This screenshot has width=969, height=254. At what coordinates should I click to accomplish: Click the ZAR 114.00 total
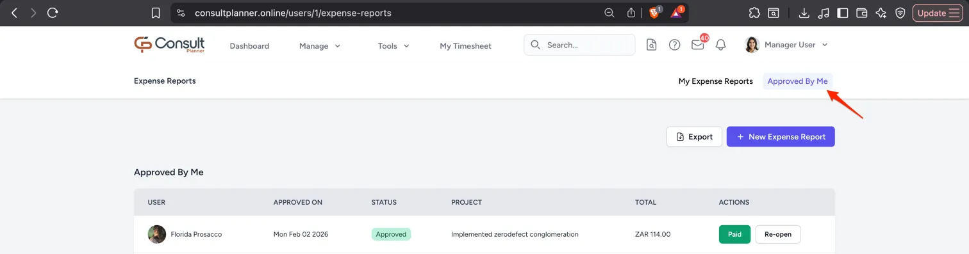[652, 234]
